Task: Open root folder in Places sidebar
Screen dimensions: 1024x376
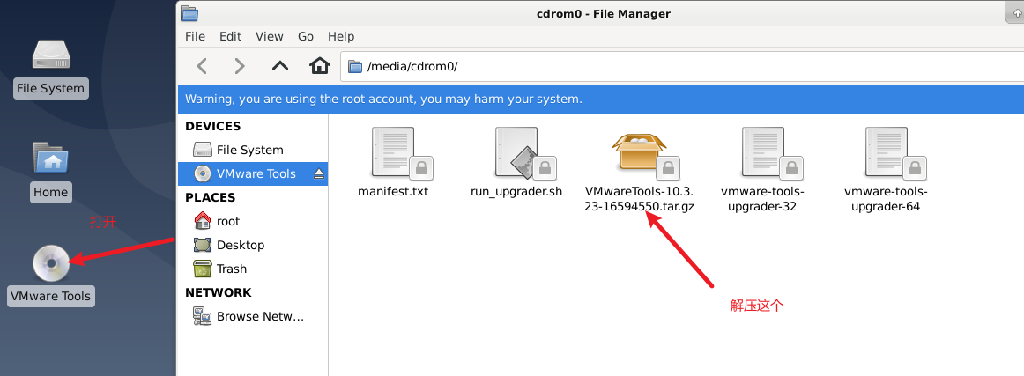Action: tap(227, 221)
